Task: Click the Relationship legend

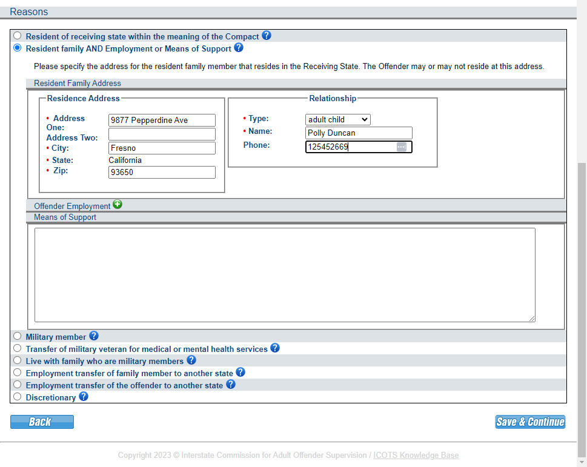Action: [333, 98]
